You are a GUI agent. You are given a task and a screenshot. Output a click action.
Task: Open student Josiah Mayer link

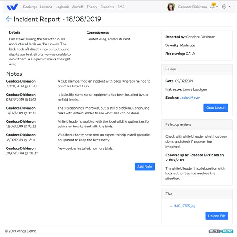pyautogui.click(x=190, y=98)
